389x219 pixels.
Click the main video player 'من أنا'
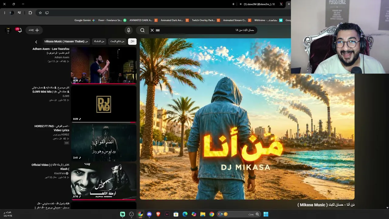tap(247, 119)
